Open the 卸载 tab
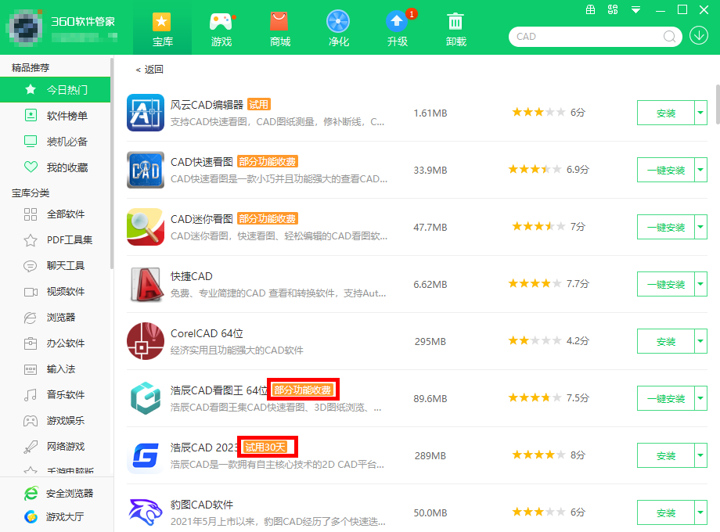This screenshot has width=720, height=532. click(456, 30)
